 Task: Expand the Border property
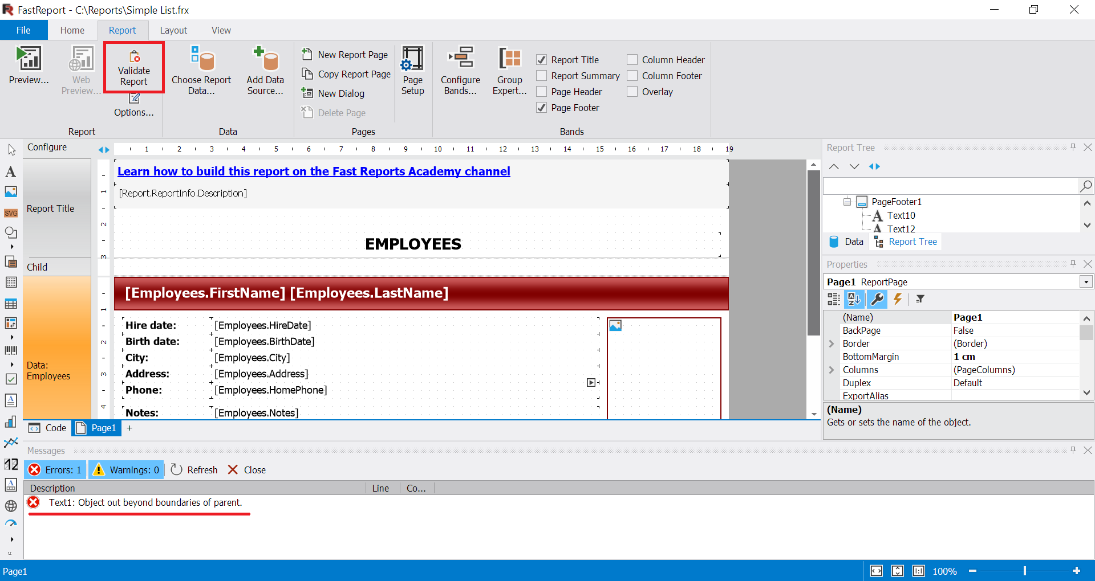(x=832, y=343)
